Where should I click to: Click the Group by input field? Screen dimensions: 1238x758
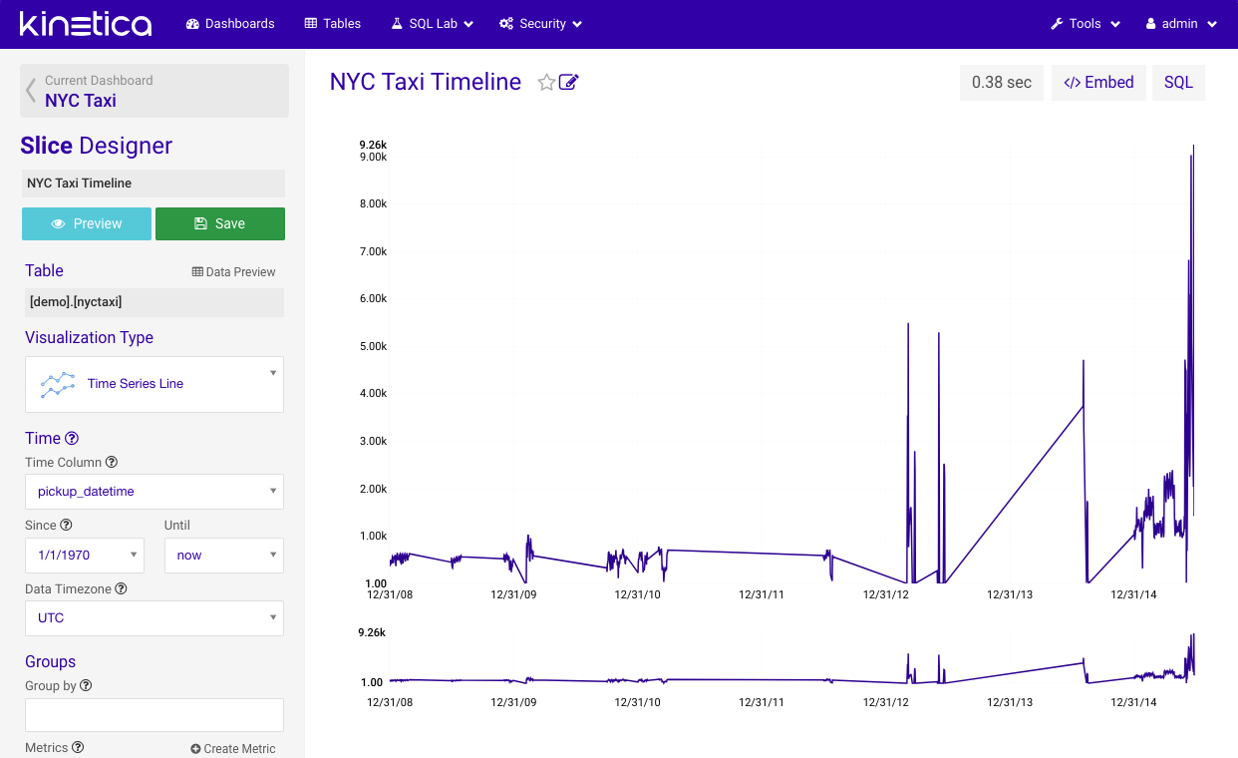tap(155, 715)
